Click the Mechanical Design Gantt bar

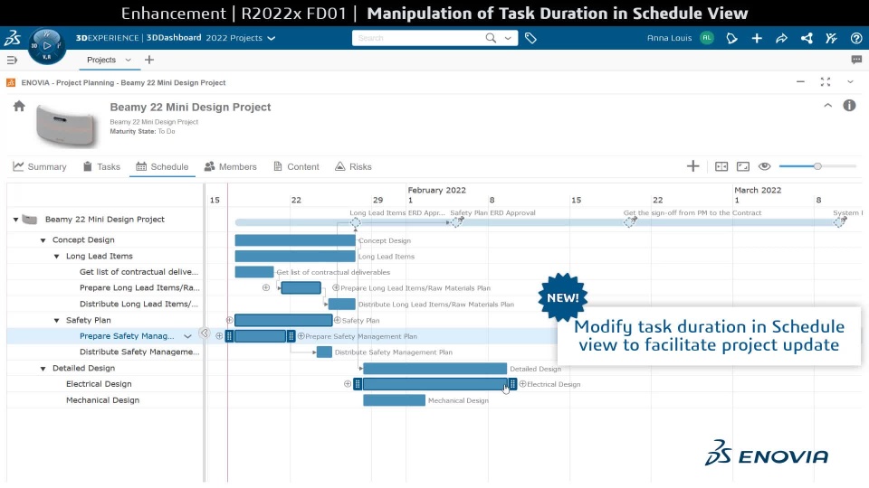[x=394, y=400]
